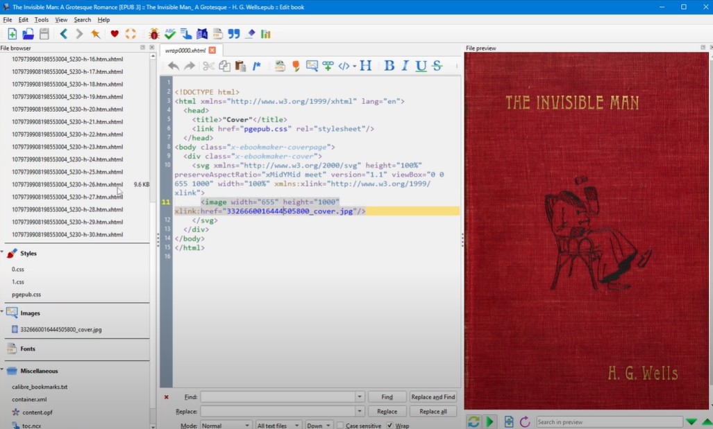
Task: Open the View menu
Action: point(61,20)
